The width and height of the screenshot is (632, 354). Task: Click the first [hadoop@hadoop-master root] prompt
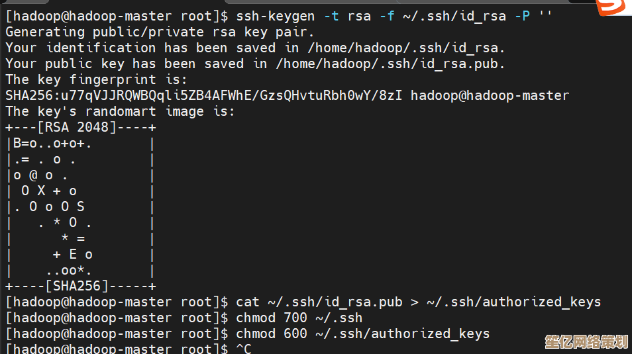117,15
